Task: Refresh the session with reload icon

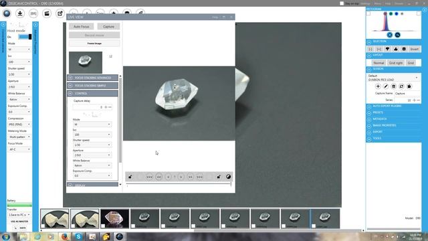Action: click(401, 86)
